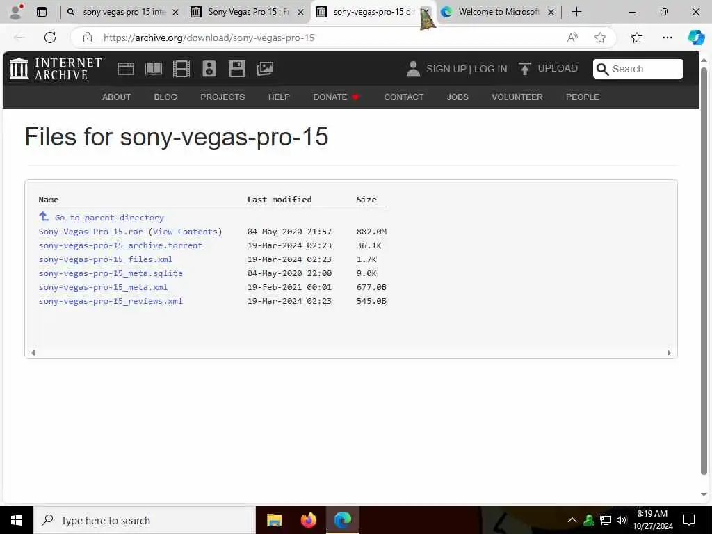Open the tab actions menu icon
Image resolution: width=712 pixels, height=534 pixels.
[42, 12]
